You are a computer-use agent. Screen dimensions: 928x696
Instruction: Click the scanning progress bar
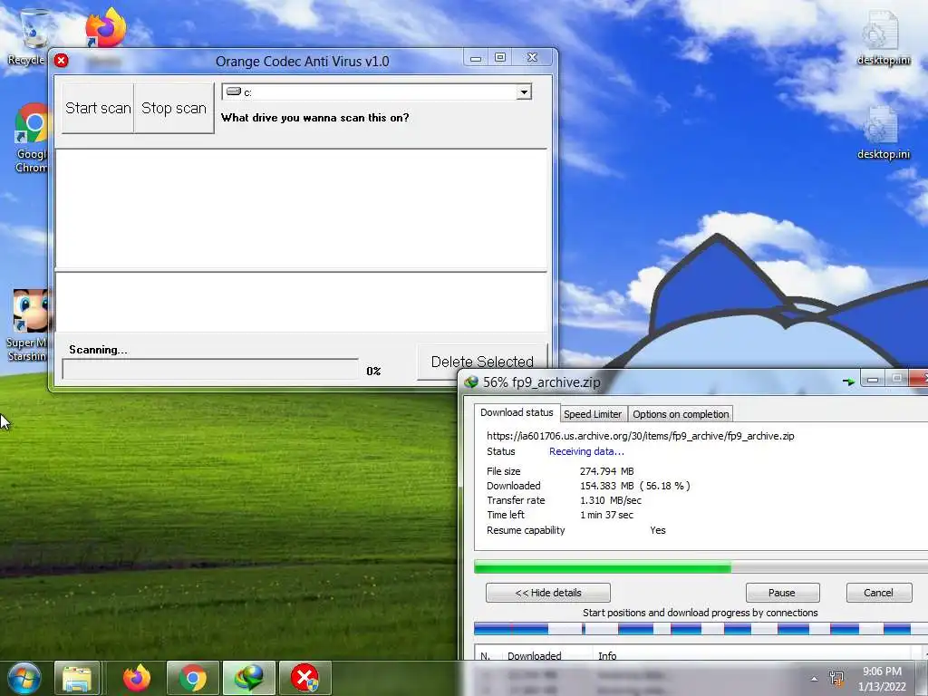coord(210,370)
